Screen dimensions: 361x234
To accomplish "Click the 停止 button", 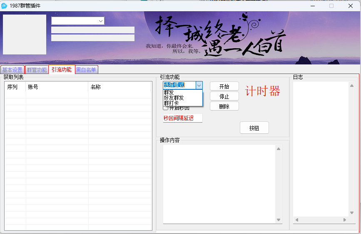I will click(224, 96).
